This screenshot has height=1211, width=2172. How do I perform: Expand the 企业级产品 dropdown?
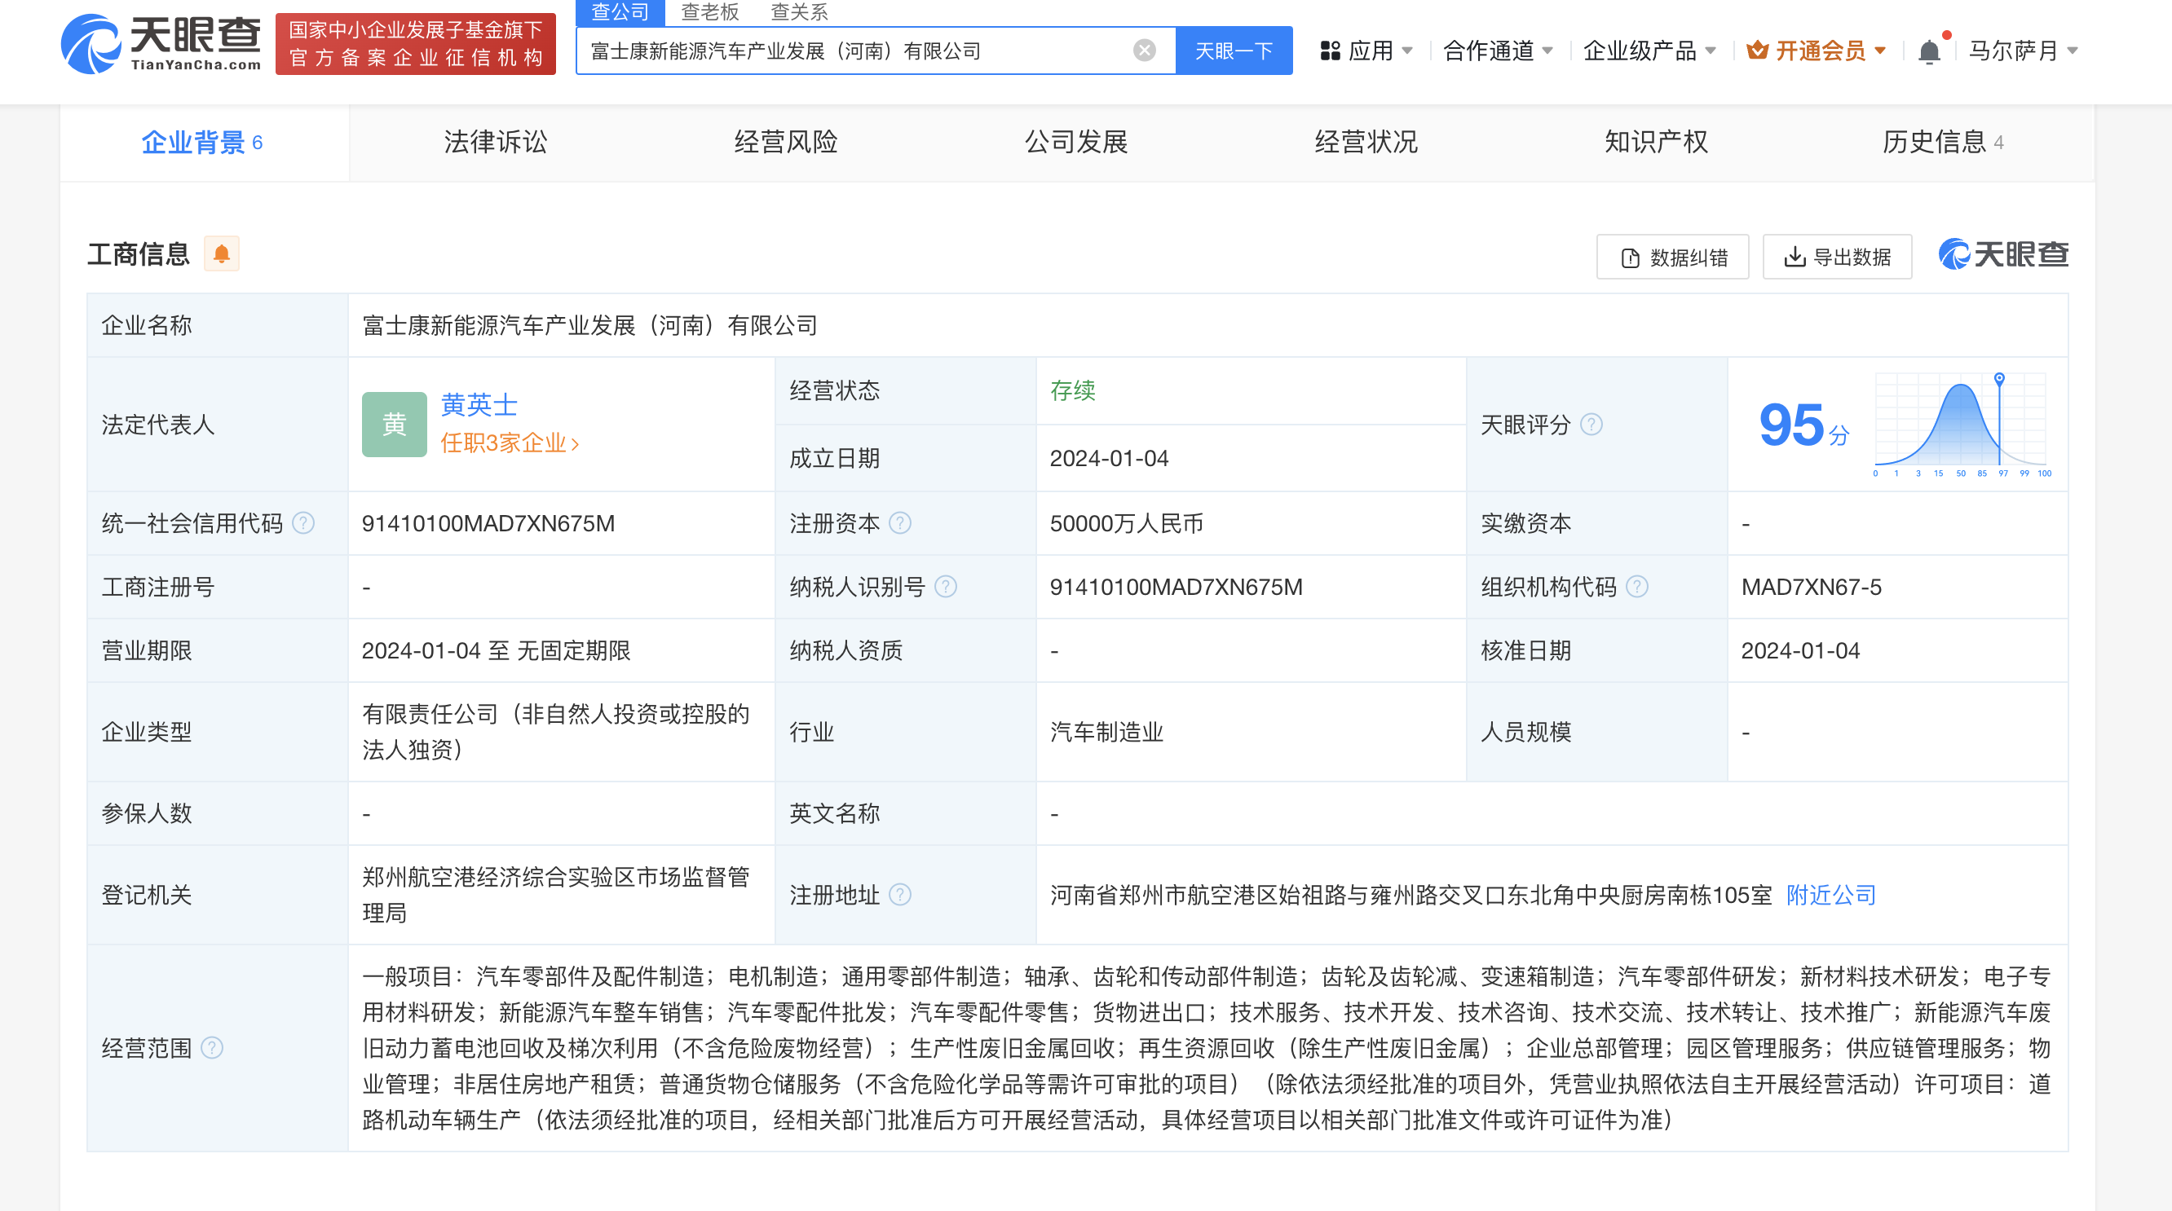coord(1649,51)
